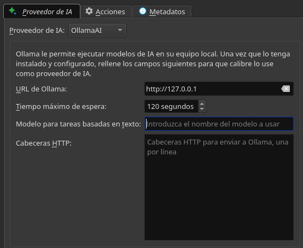Open the Acciones tab

(x=106, y=11)
